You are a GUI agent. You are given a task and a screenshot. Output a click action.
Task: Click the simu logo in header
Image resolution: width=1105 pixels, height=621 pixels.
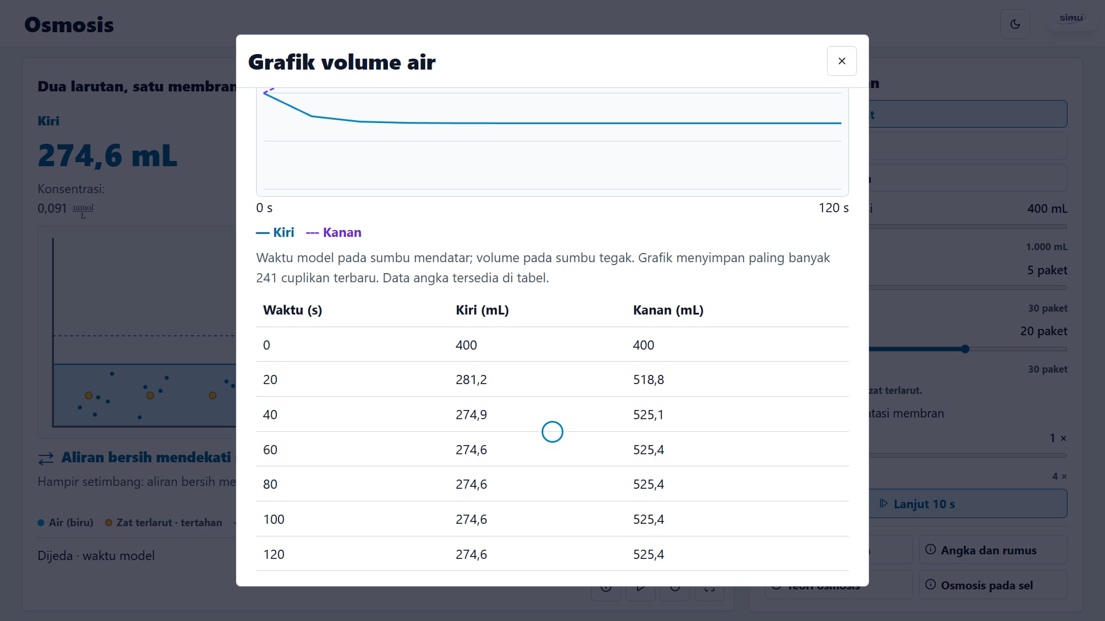[x=1070, y=18]
